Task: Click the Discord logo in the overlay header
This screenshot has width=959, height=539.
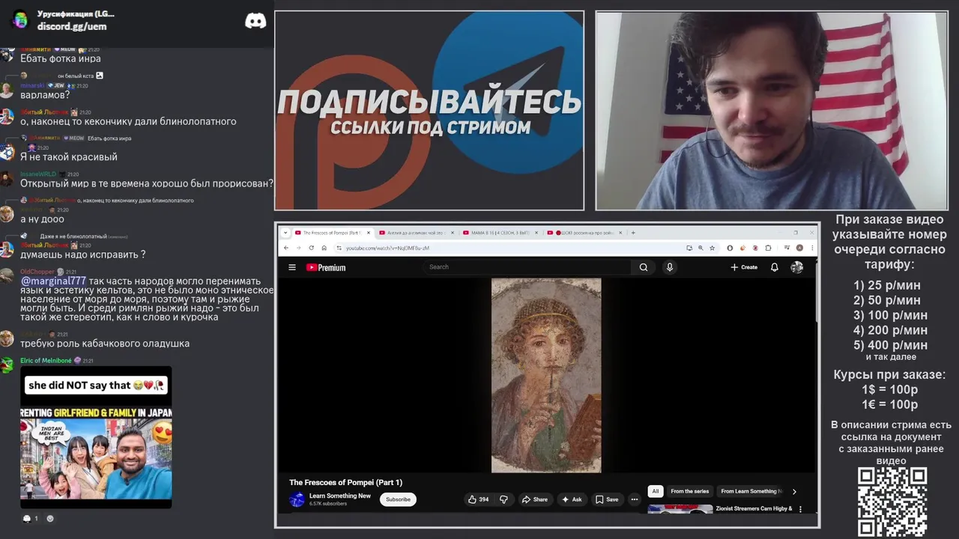Action: point(255,21)
